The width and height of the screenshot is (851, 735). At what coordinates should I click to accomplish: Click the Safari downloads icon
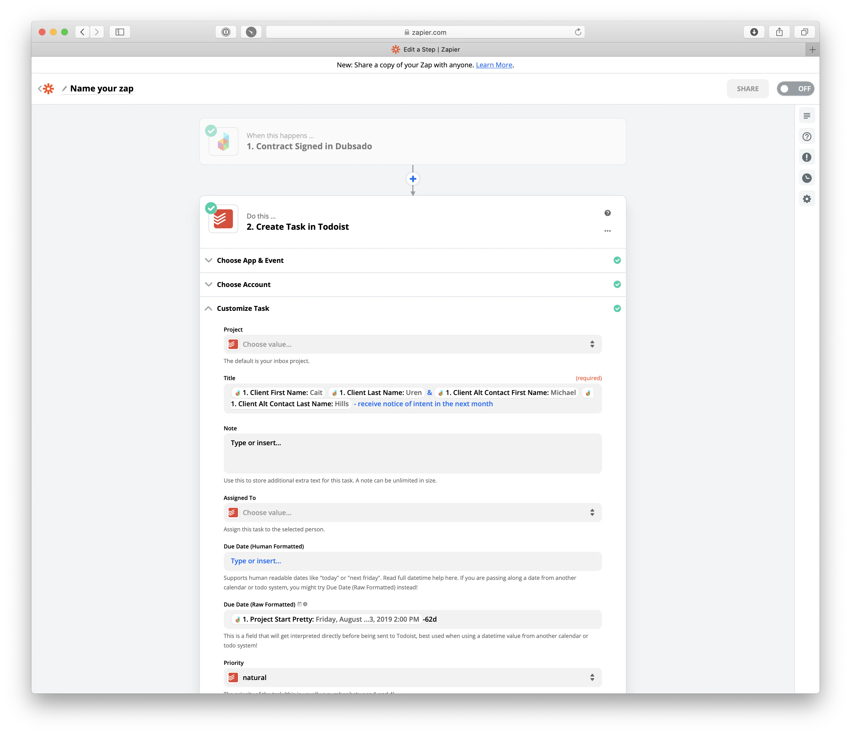point(754,32)
